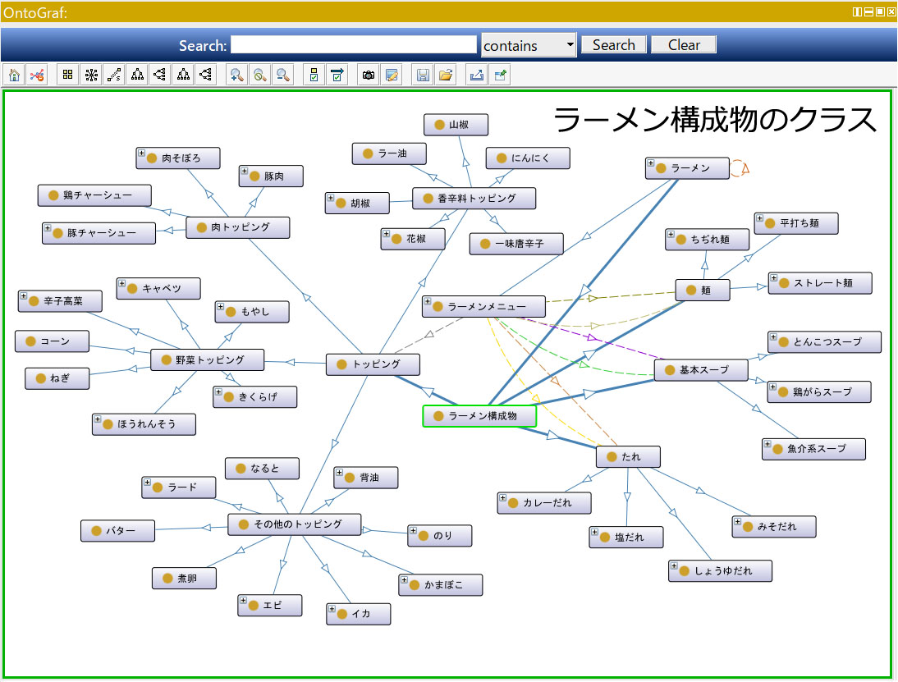This screenshot has height=682, width=898.
Task: Select the 野菜トッピング node
Action: (208, 359)
